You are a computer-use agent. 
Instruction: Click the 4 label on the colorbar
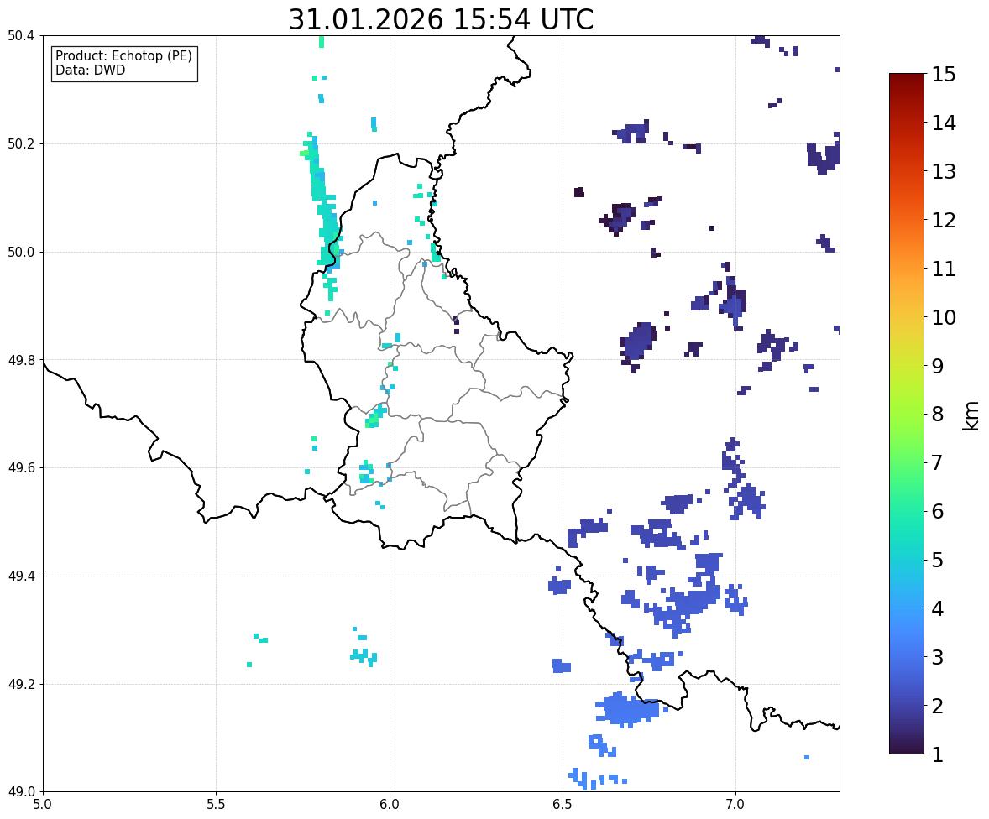938,608
